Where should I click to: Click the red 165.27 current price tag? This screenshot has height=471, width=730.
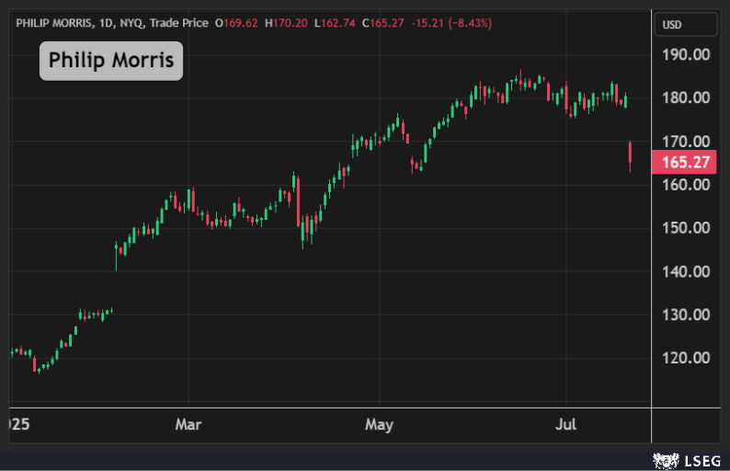coord(685,163)
